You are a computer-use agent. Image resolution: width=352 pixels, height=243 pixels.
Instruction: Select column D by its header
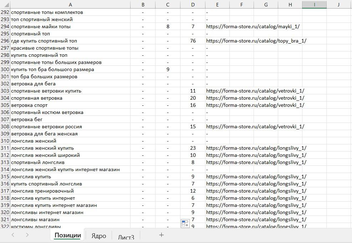[193, 5]
